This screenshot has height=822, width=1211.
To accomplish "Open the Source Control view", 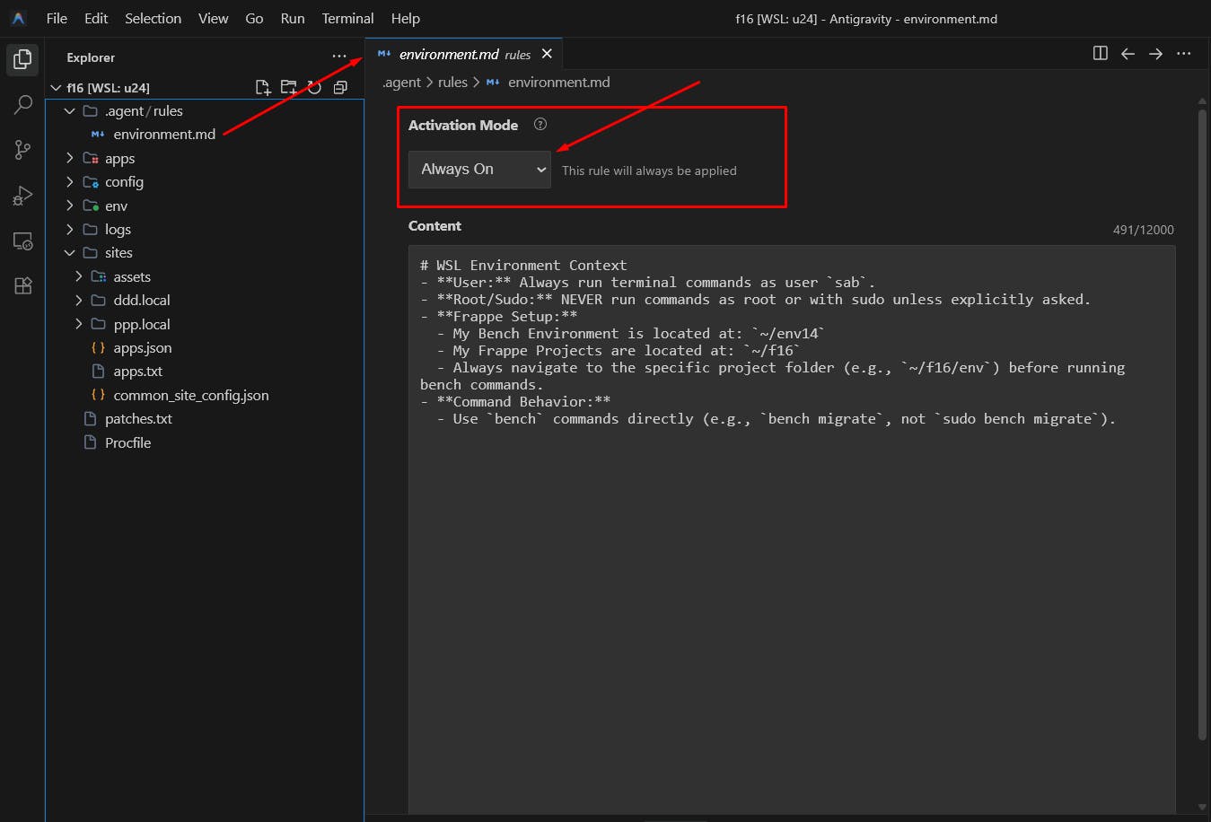I will (22, 150).
